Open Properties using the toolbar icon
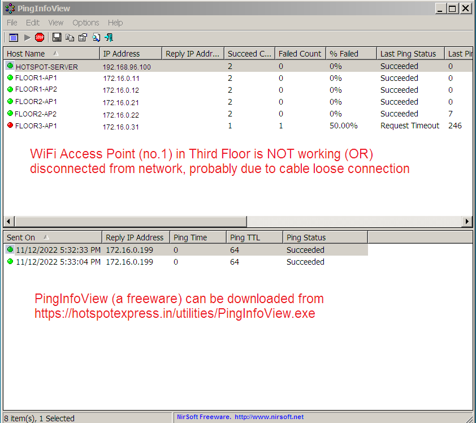The height and width of the screenshot is (423, 476). (83, 37)
